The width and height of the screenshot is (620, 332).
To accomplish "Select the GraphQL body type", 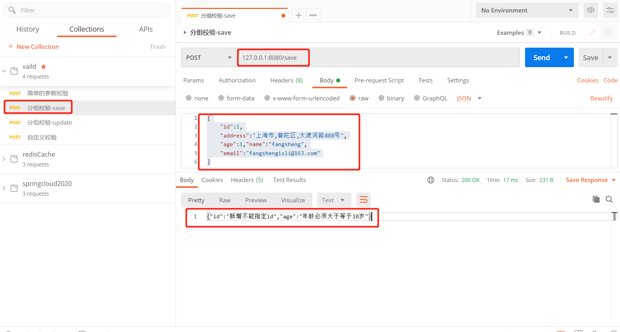I will [x=417, y=98].
